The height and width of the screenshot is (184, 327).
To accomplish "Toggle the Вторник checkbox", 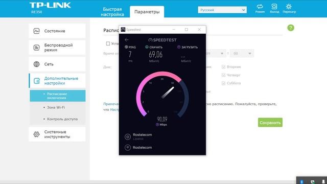I will [224, 67].
